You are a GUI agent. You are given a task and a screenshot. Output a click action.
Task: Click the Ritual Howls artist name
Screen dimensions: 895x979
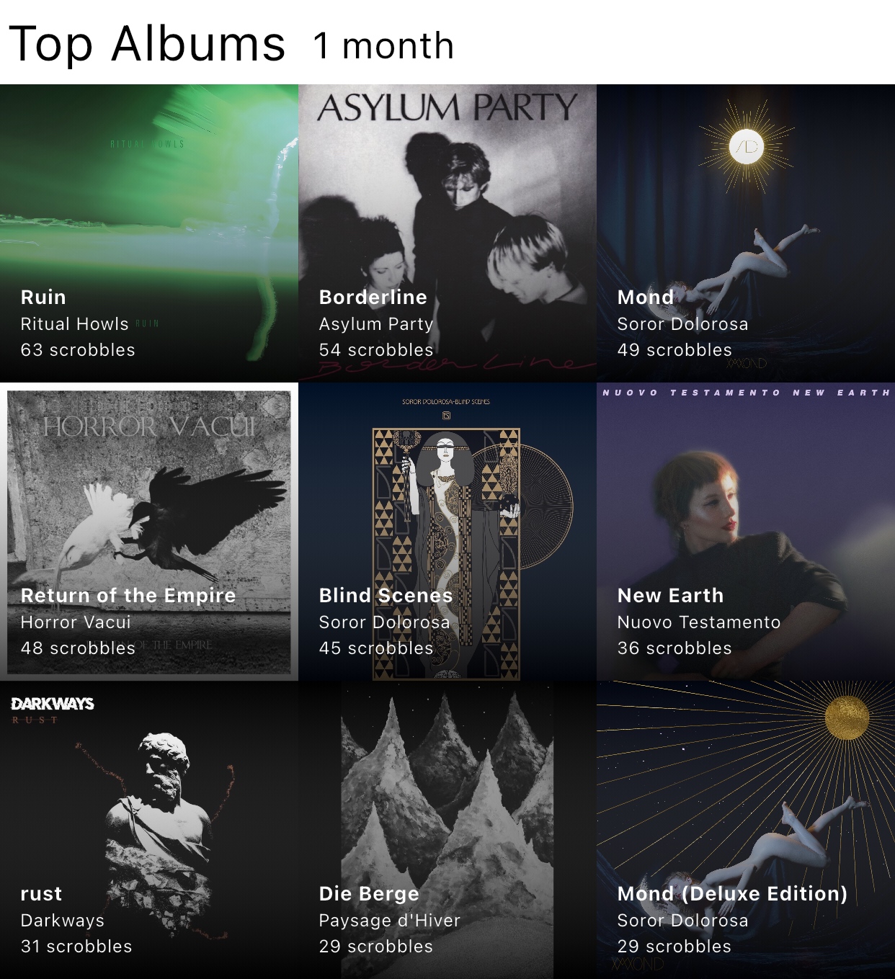(x=74, y=324)
